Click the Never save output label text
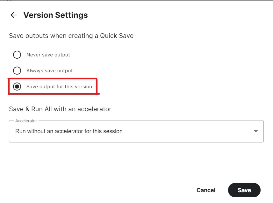Image resolution: width=273 pixels, height=203 pixels. tap(48, 55)
